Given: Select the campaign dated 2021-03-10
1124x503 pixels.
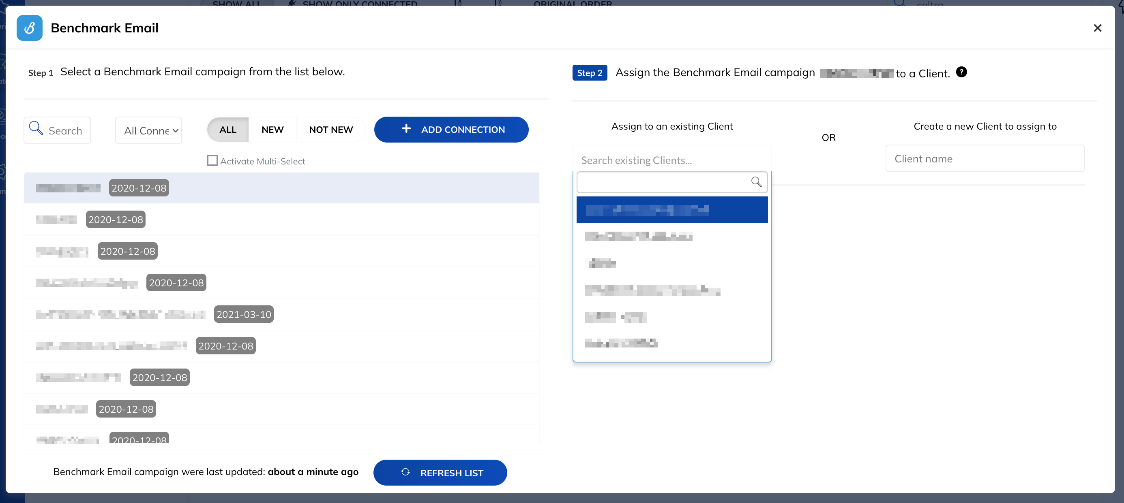Looking at the screenshot, I should point(281,314).
